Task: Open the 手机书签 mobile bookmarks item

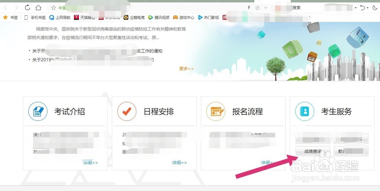Action: point(35,17)
